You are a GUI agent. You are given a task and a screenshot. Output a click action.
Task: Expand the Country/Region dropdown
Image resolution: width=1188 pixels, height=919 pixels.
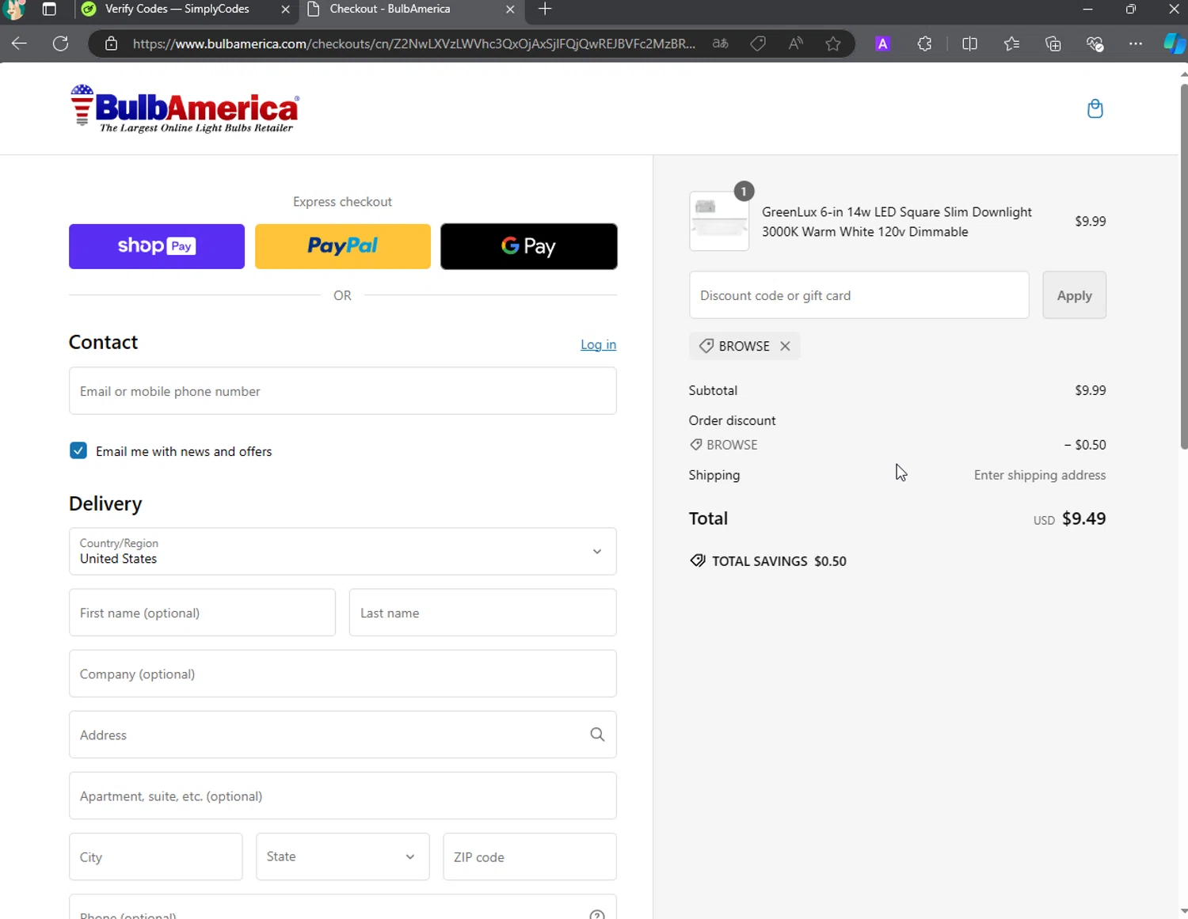point(342,551)
